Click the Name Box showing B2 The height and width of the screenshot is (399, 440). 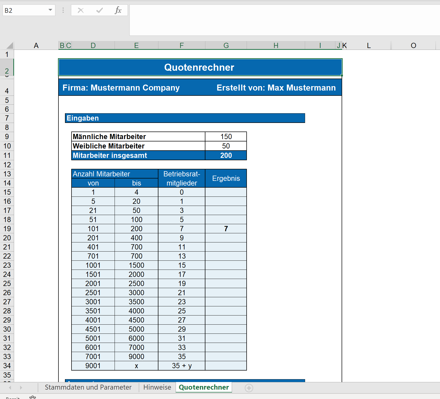pos(25,10)
